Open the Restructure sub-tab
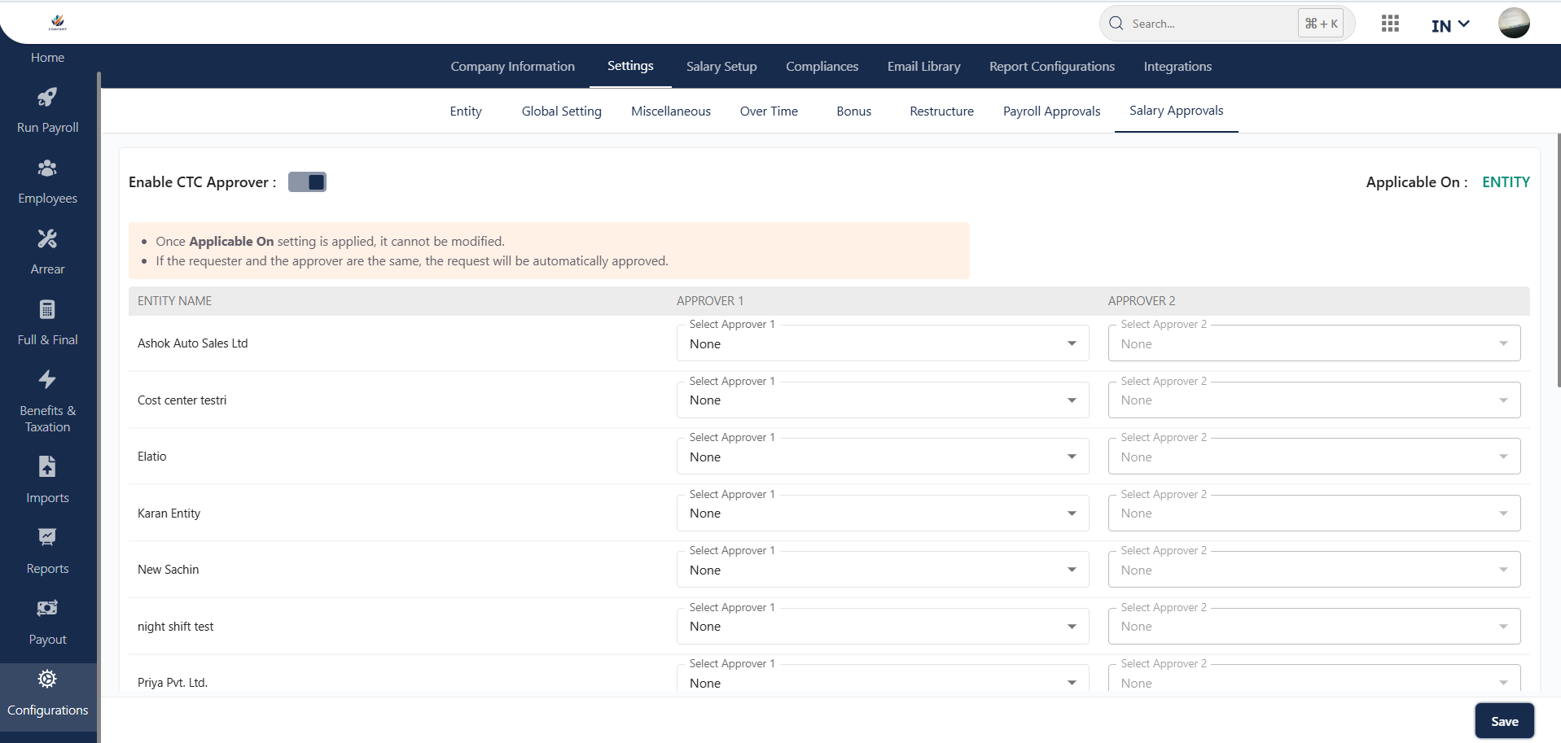 point(941,111)
